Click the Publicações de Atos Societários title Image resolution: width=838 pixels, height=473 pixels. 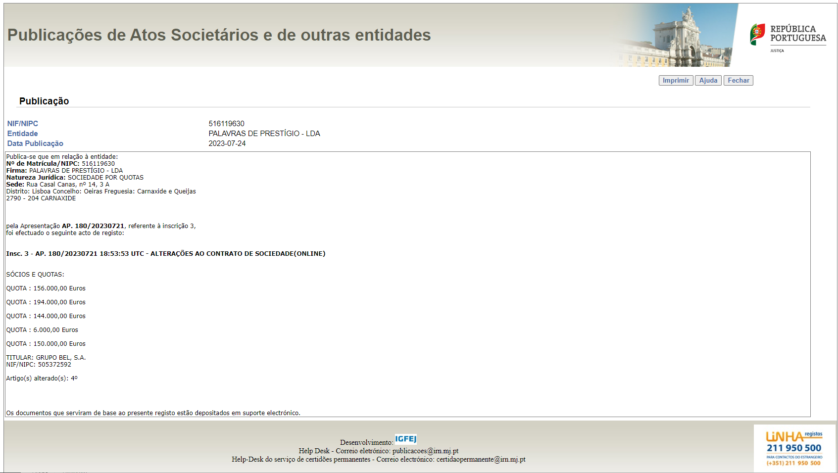point(219,35)
